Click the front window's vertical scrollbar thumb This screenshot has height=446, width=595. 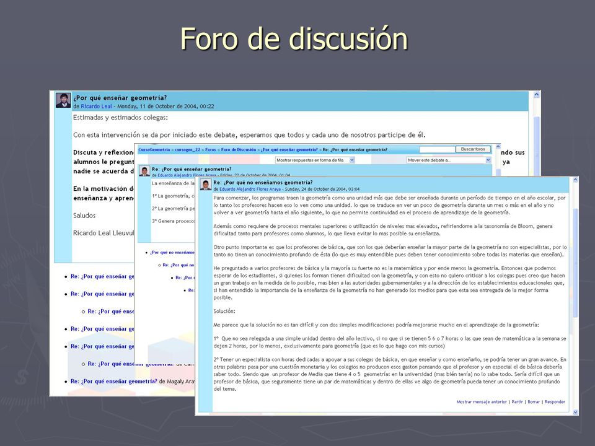coord(575,263)
